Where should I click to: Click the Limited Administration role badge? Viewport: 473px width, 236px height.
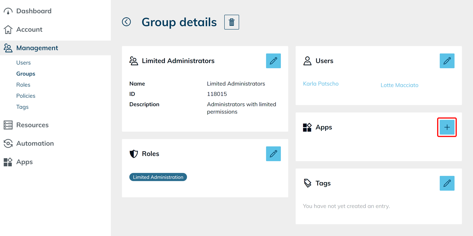(x=158, y=177)
